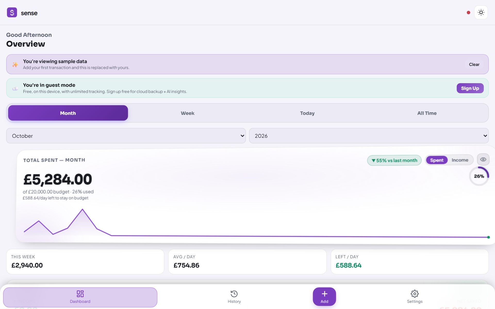This screenshot has width=495, height=309.
Task: Click 'of £20,000.00 budget · 26% used' text
Action: point(58,192)
